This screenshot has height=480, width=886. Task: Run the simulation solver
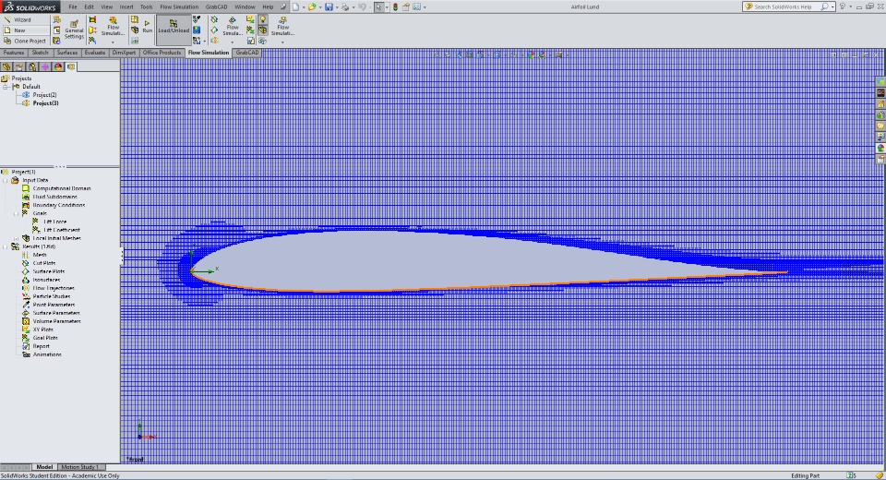(x=147, y=27)
